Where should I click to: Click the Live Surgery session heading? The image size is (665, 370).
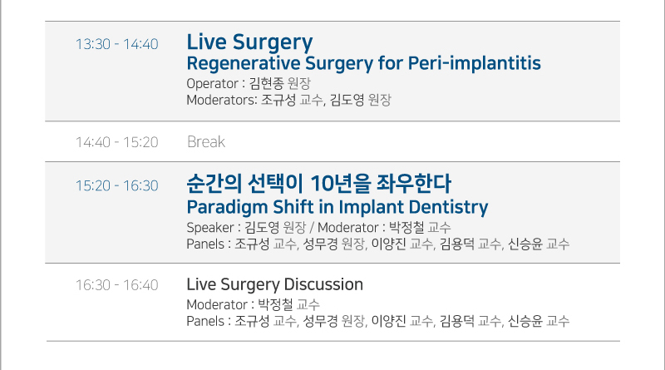(249, 42)
